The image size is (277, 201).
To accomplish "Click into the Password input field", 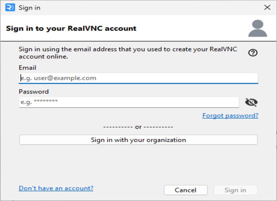I will pyautogui.click(x=129, y=102).
